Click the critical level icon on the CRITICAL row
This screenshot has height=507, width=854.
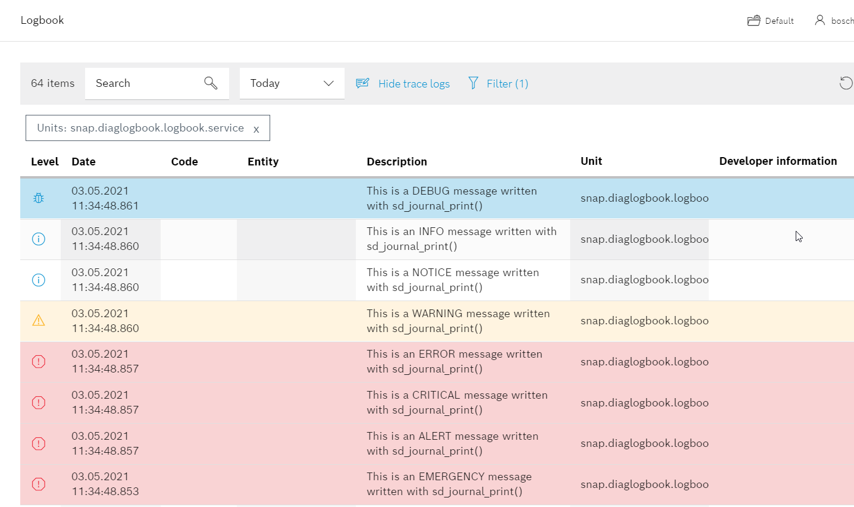[38, 402]
